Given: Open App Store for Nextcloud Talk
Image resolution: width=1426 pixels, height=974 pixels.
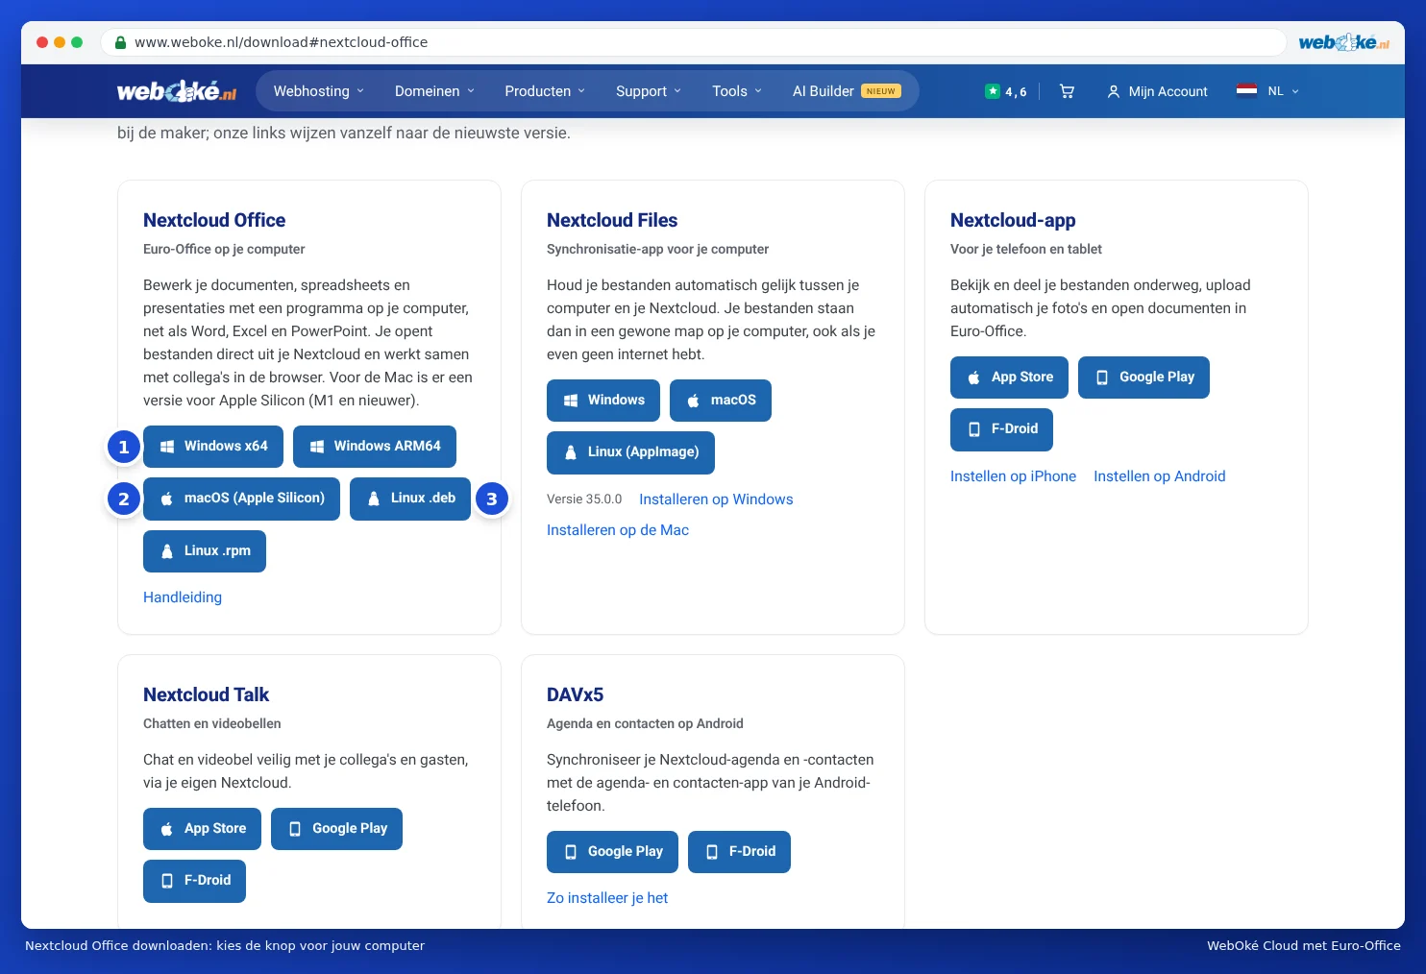Looking at the screenshot, I should (202, 829).
